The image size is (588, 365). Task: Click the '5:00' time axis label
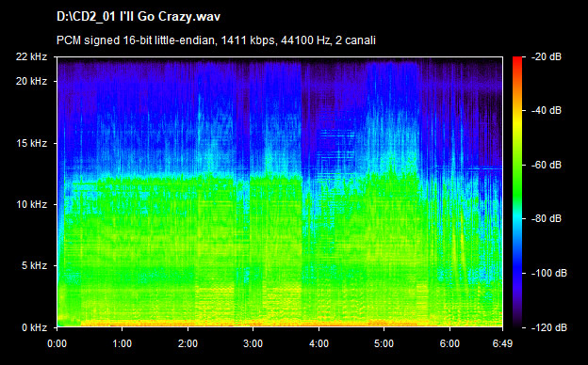click(x=384, y=343)
